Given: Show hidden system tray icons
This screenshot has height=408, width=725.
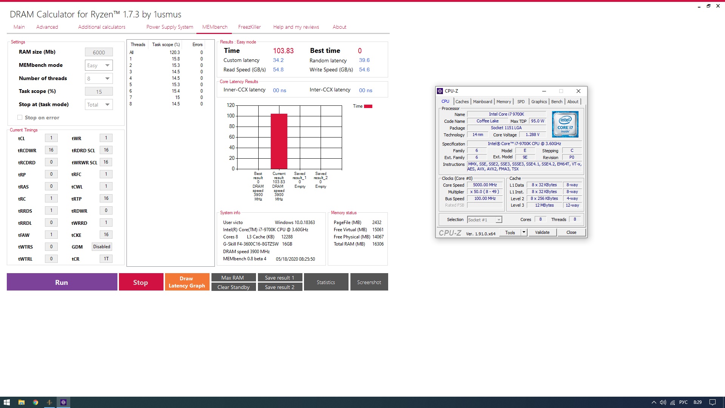Looking at the screenshot, I should 654,402.
